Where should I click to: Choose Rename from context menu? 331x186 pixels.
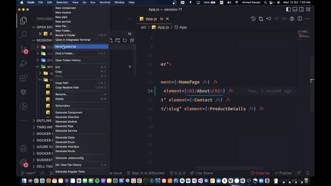tap(81, 94)
